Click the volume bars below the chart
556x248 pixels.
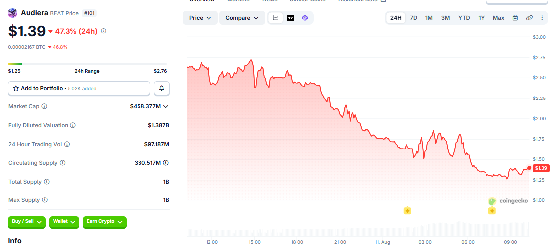click(357, 229)
